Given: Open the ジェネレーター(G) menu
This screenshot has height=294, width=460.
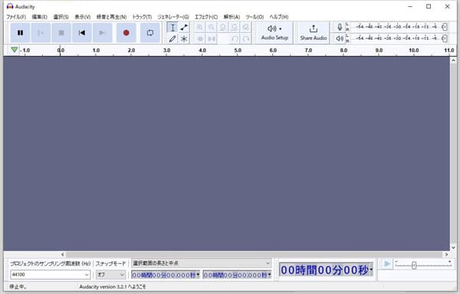Looking at the screenshot, I should click(173, 17).
